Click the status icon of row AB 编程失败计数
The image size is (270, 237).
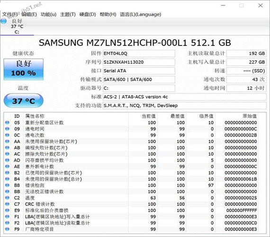point(7,148)
